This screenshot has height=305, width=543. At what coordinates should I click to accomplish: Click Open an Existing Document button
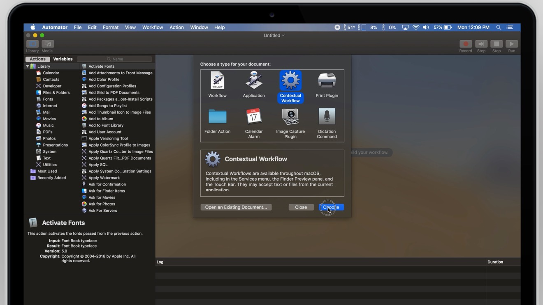coord(236,207)
